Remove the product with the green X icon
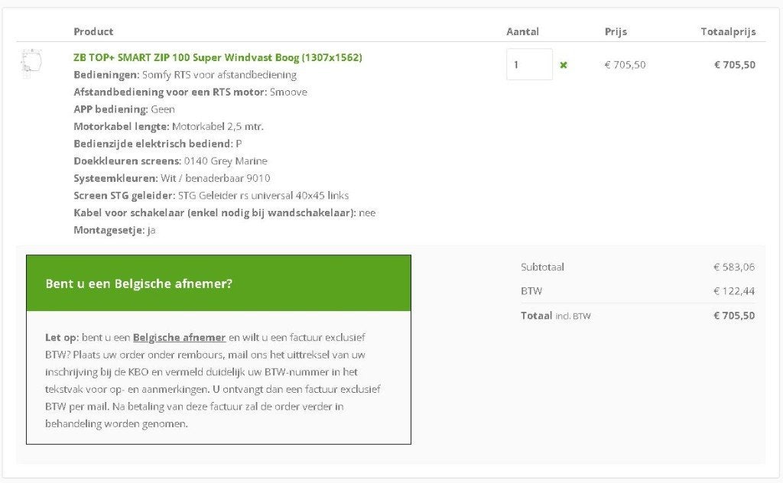 564,65
